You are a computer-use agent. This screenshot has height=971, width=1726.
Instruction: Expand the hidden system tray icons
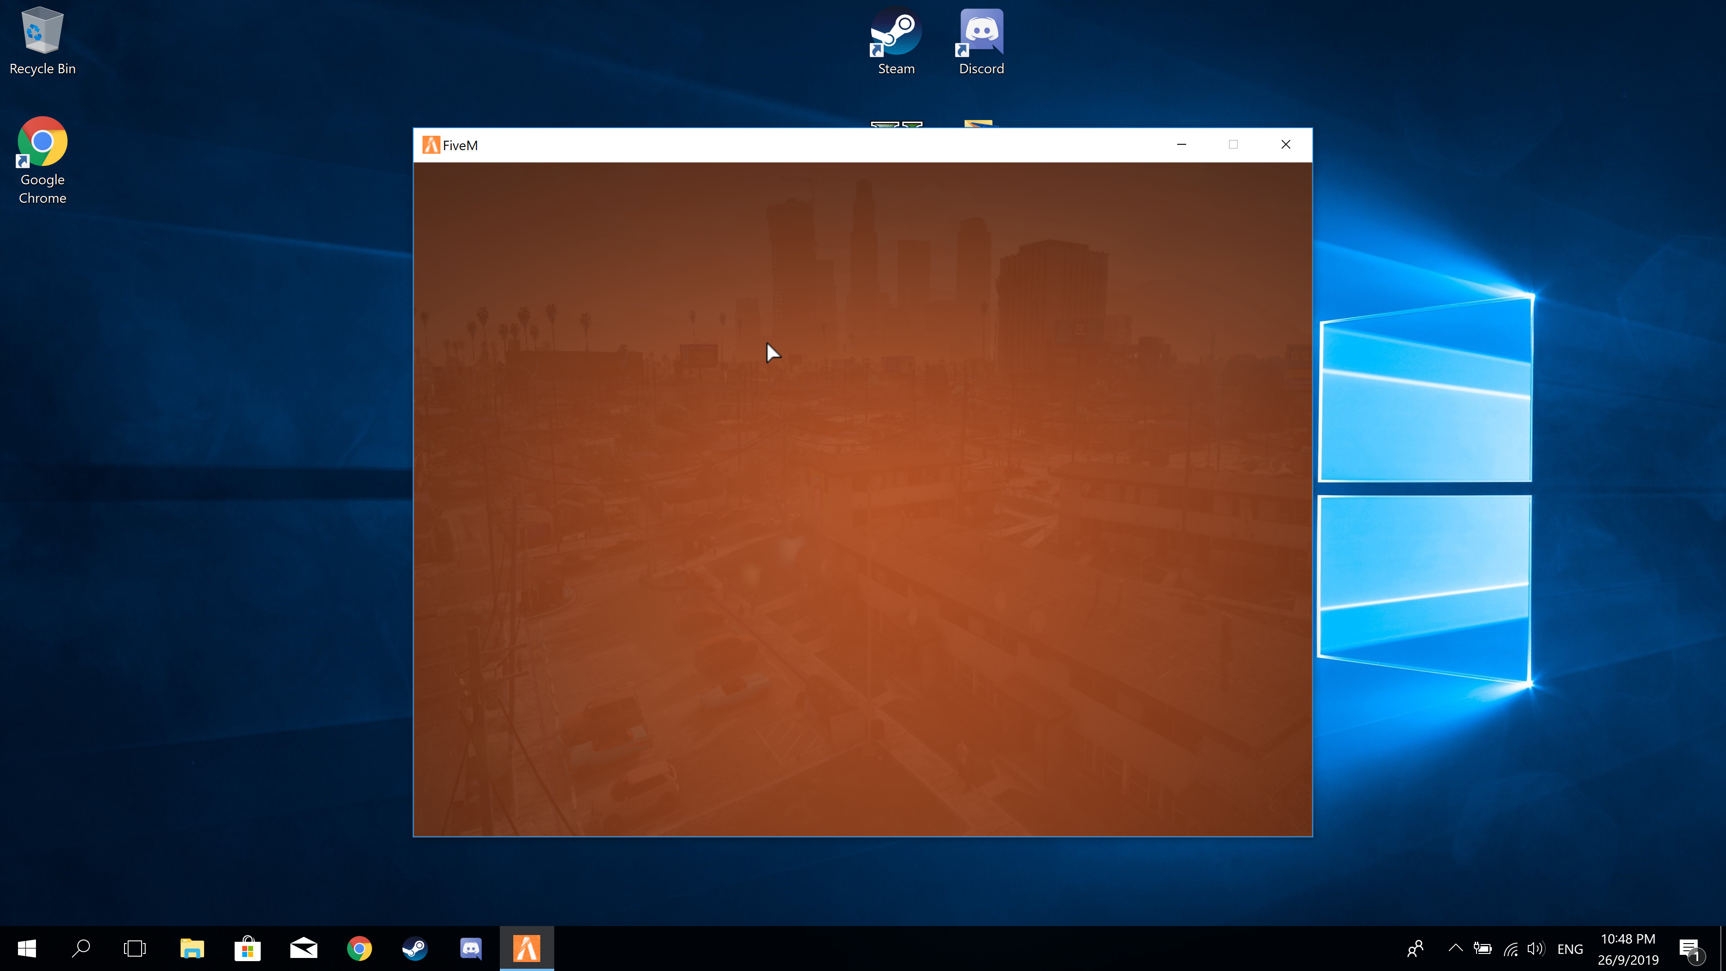tap(1455, 948)
